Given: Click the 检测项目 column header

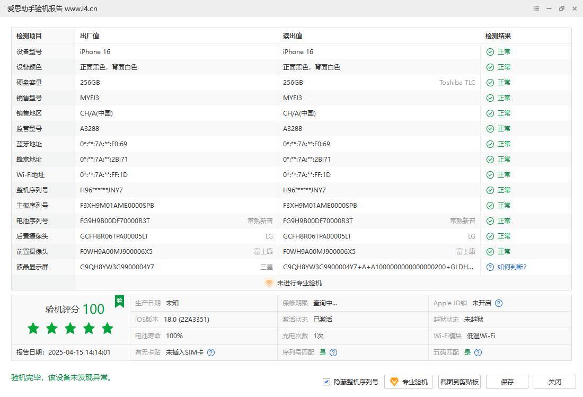Looking at the screenshot, I should [x=29, y=36].
